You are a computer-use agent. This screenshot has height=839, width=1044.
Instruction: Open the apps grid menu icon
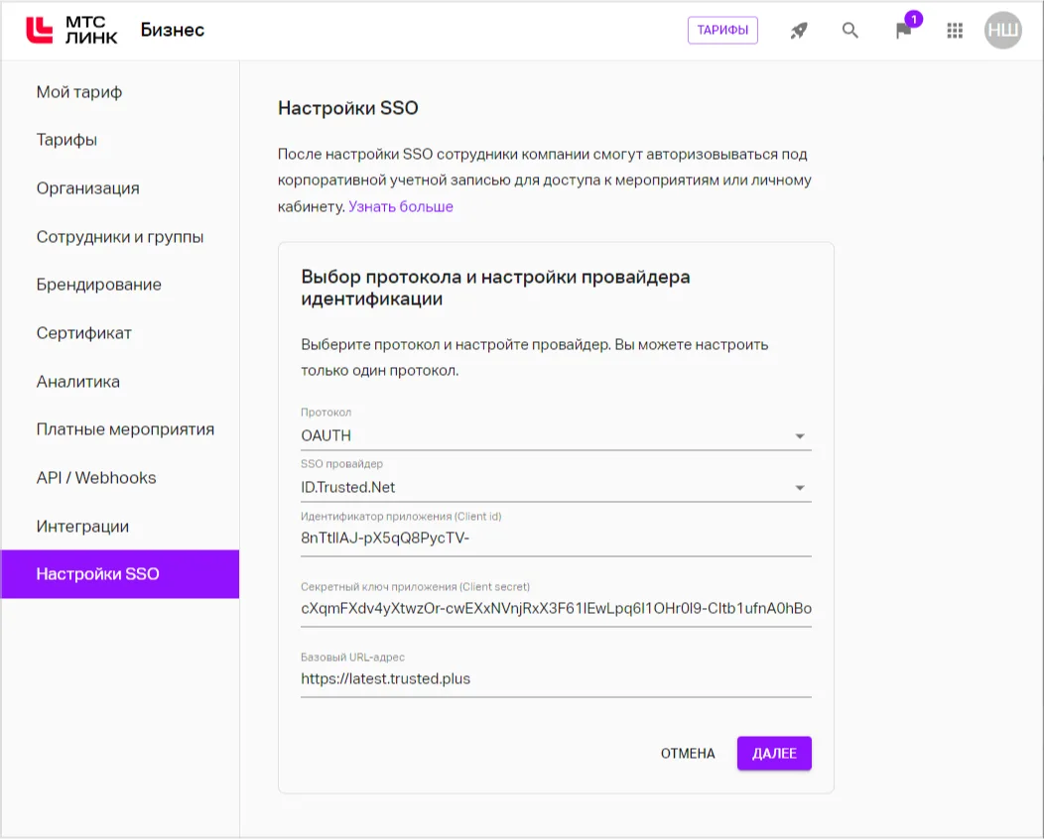[954, 30]
